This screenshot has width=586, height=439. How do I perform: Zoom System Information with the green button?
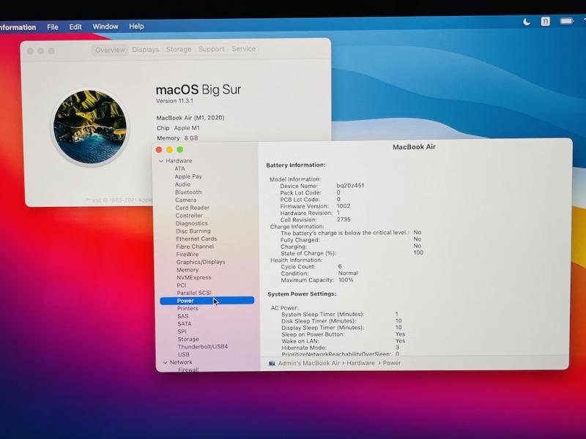click(x=179, y=150)
